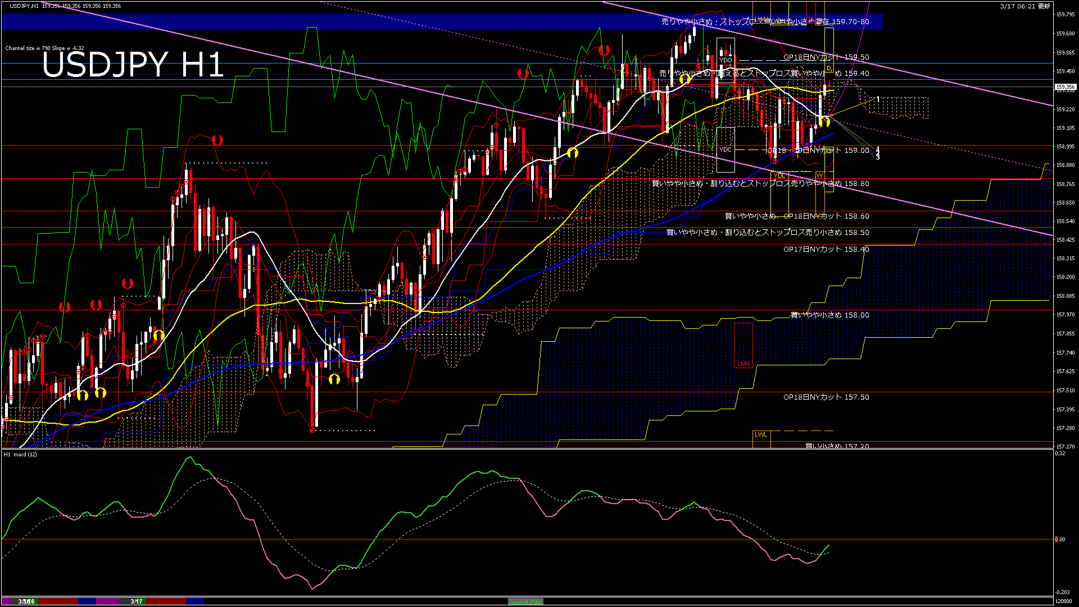Click latest yellow buy arrow near 159.15

click(824, 121)
